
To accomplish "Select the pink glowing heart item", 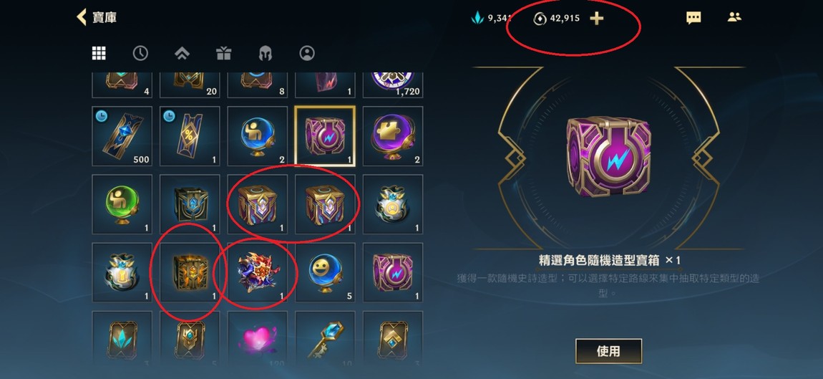I will (257, 337).
